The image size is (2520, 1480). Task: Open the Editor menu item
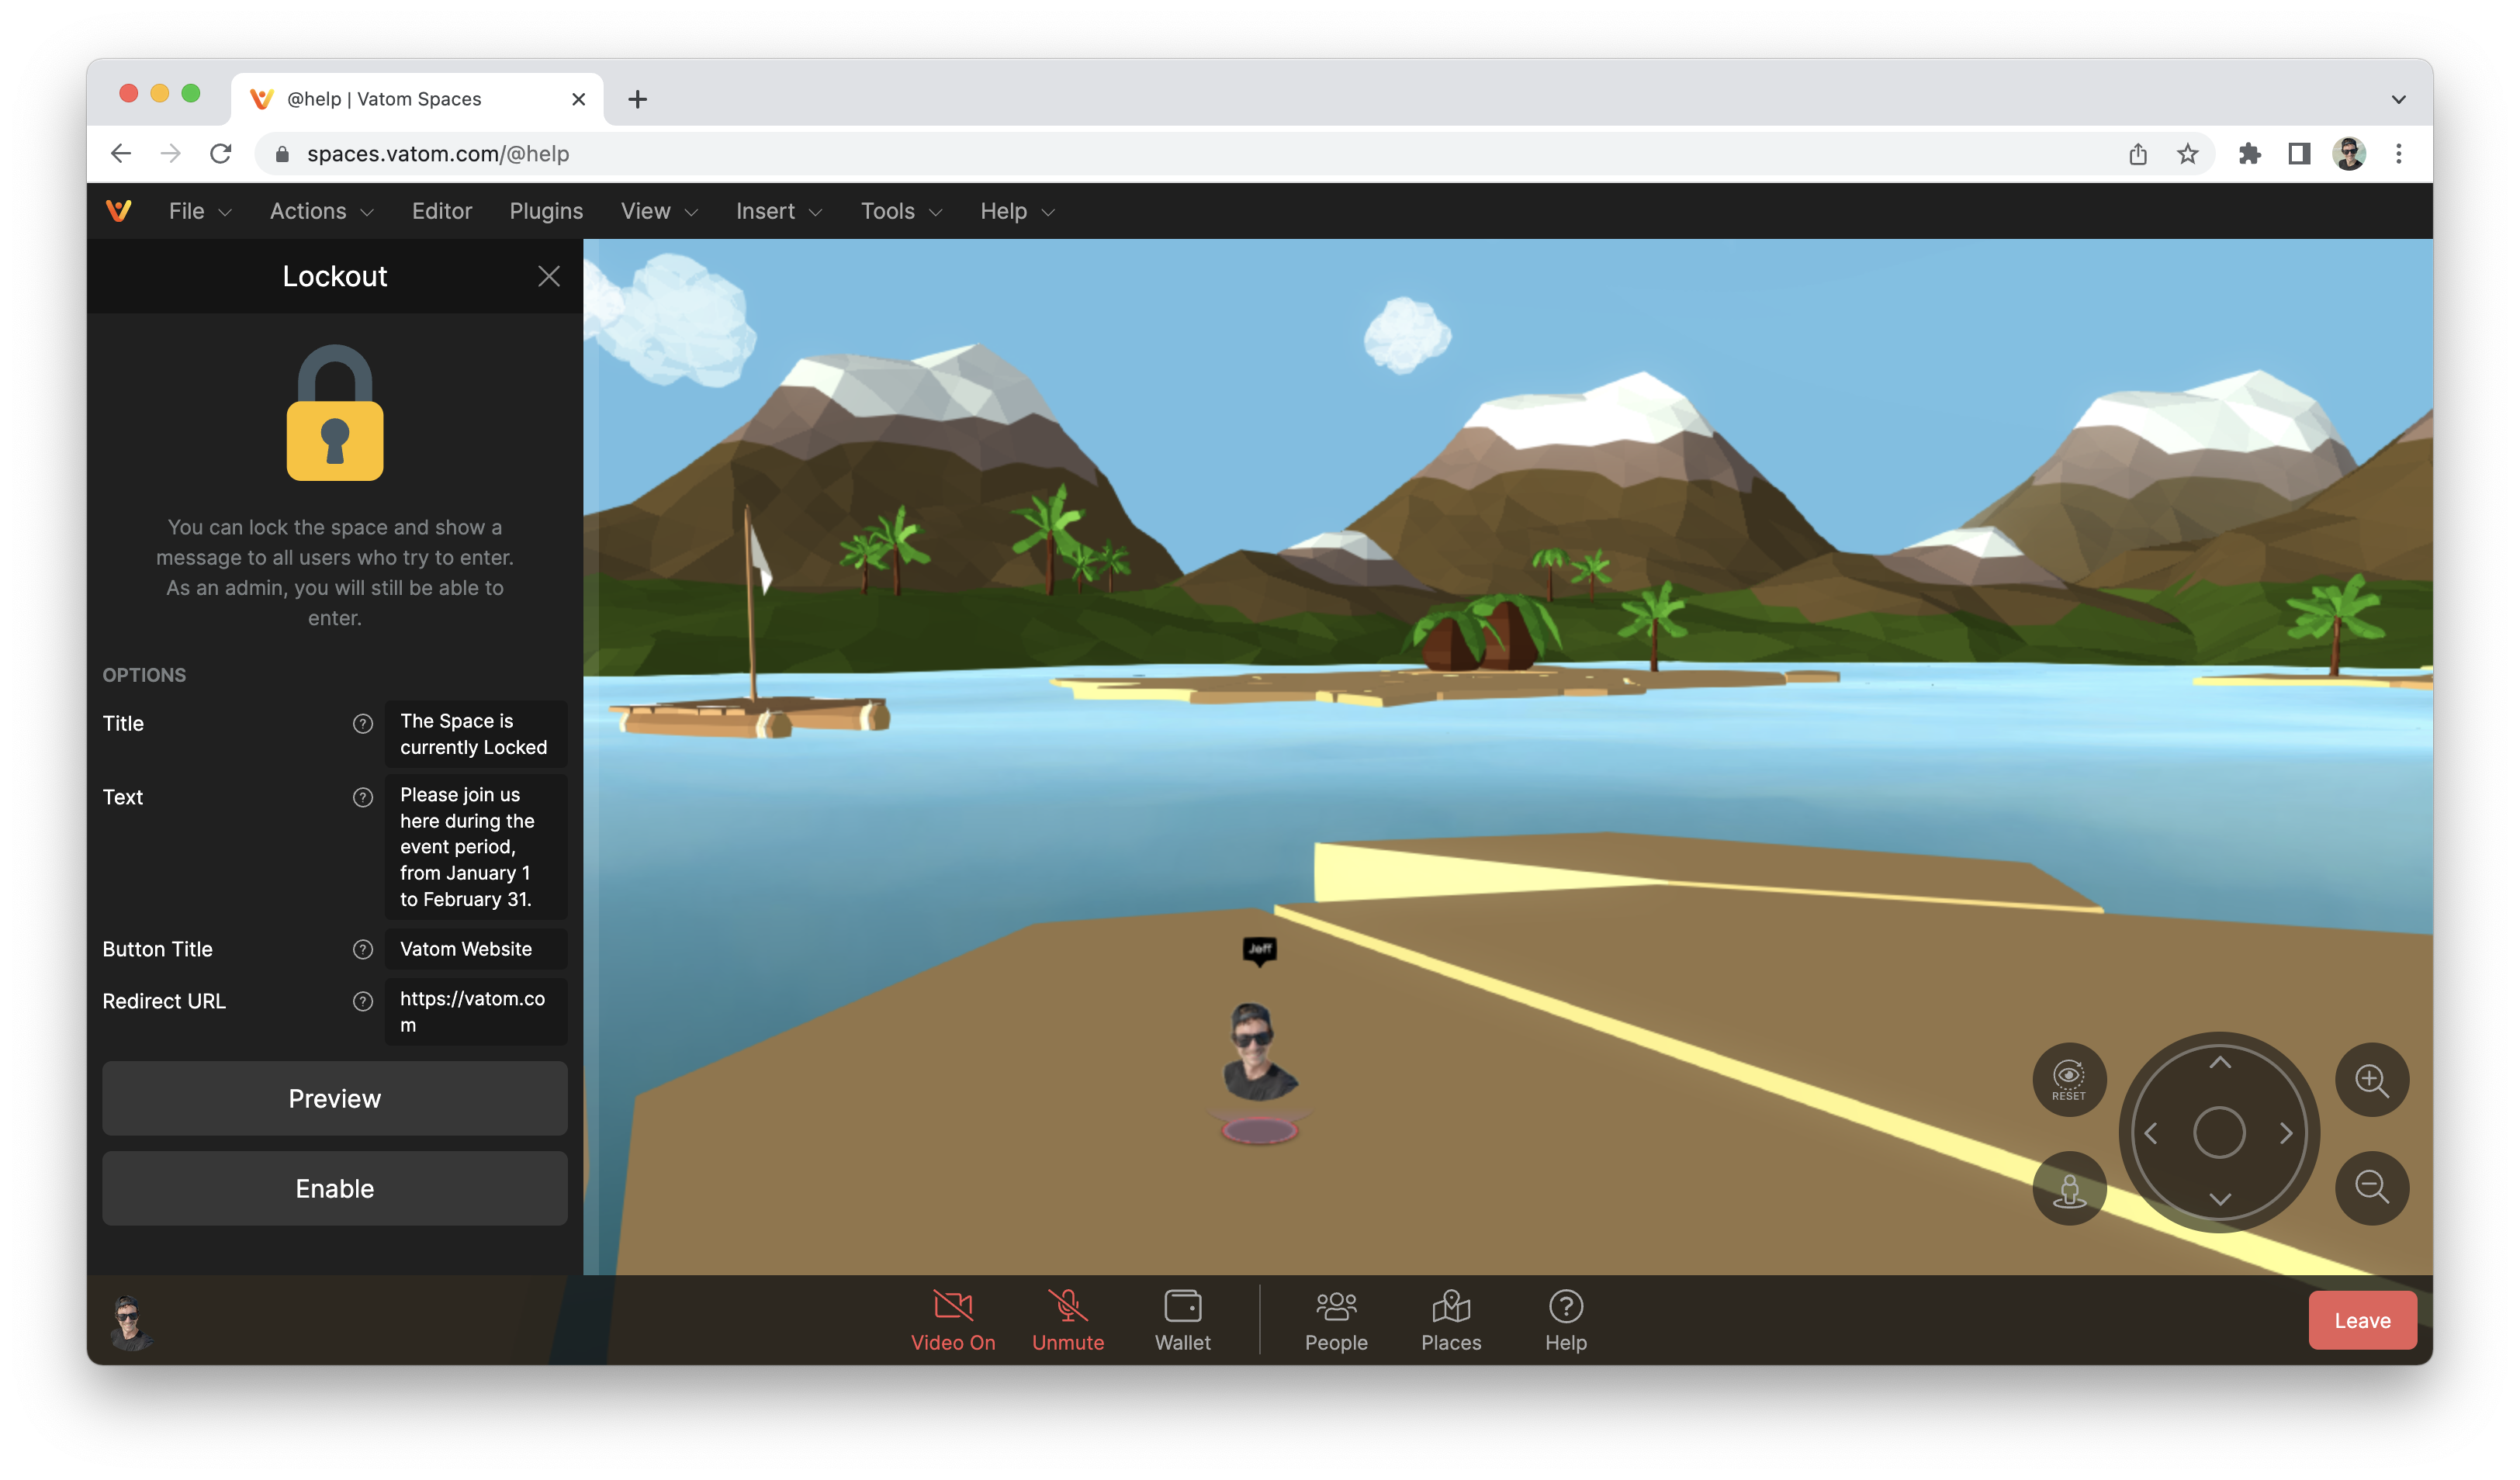click(x=441, y=211)
